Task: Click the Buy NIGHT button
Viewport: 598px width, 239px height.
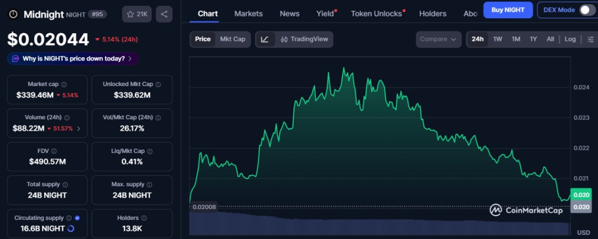Action: tap(508, 10)
